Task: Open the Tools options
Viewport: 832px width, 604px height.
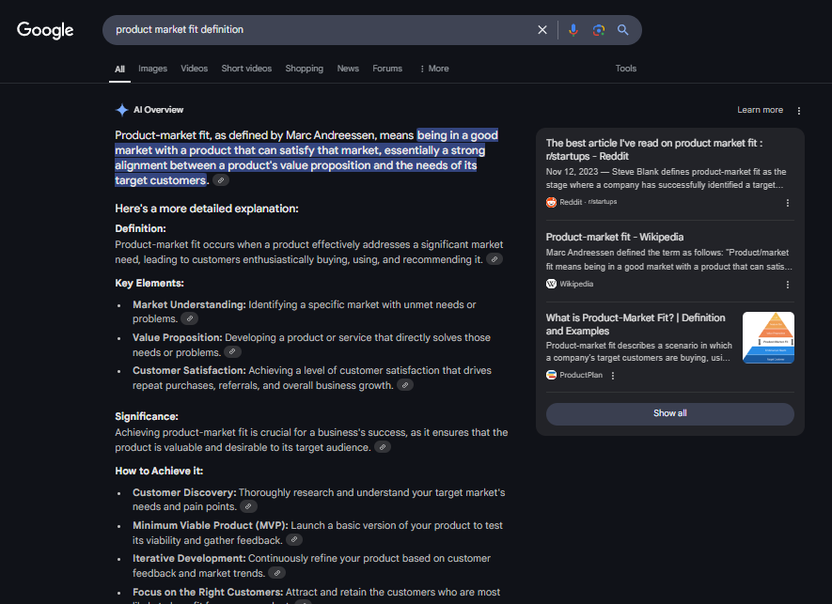Action: 625,69
